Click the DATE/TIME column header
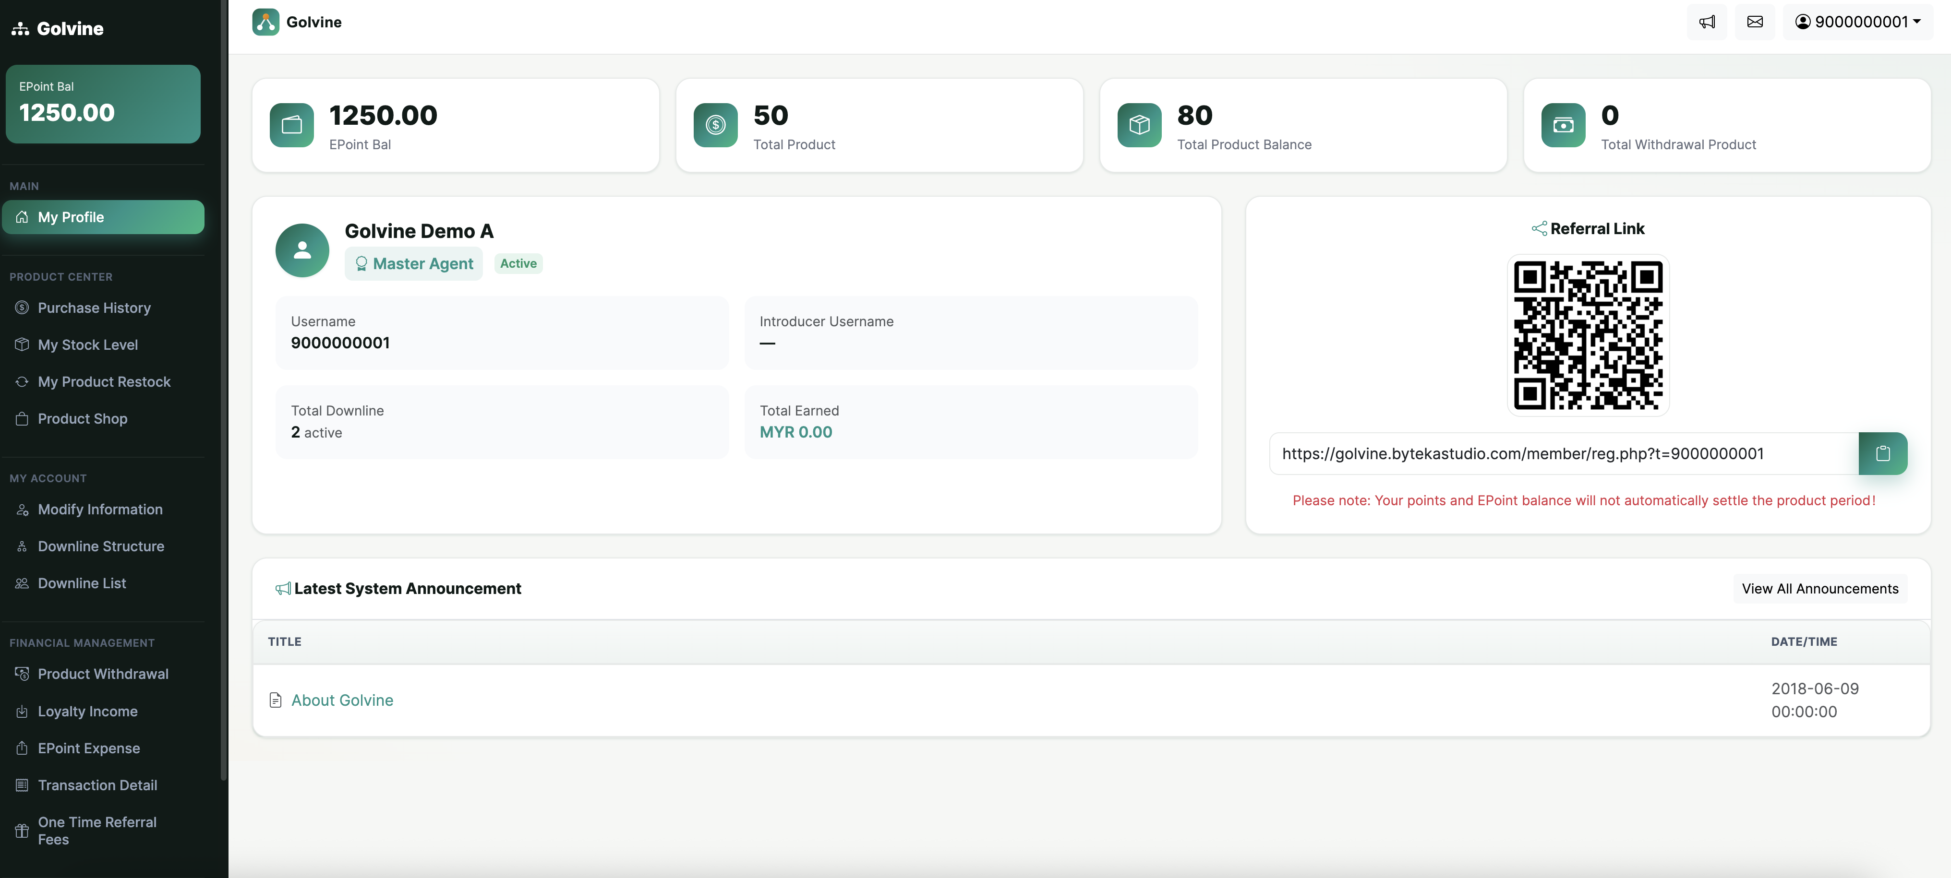The height and width of the screenshot is (878, 1951). (1804, 642)
